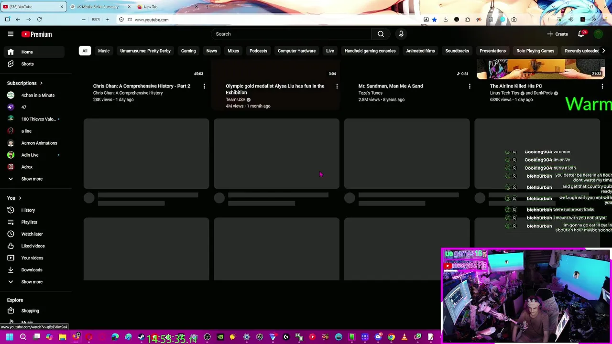Open the Windows Start menu
This screenshot has width=612, height=344.
click(10, 337)
